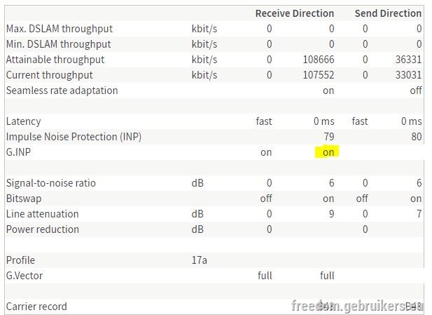Click the highlighted G.INP on value
This screenshot has height=315, width=432.
[328, 152]
